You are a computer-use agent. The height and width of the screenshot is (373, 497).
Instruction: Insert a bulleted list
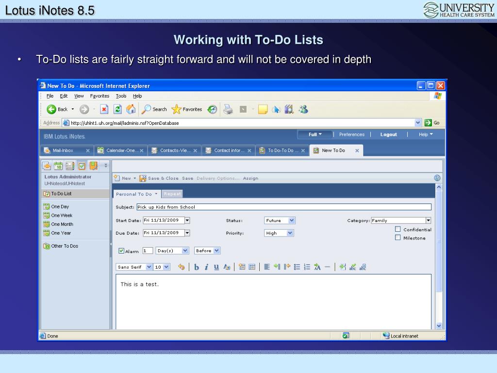tap(297, 267)
